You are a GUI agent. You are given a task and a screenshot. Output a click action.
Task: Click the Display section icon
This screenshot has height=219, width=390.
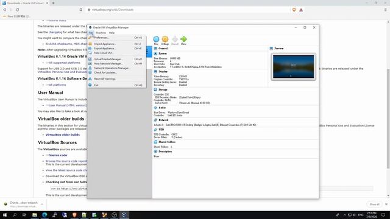click(155, 72)
